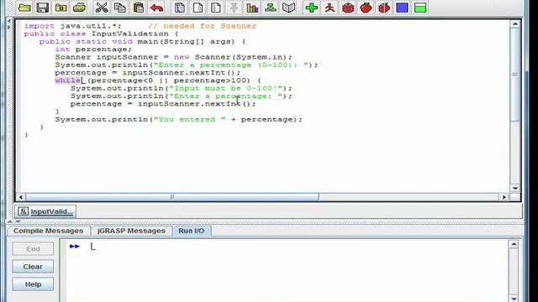Click the editor horizontal scrollbar right arrow

504,197
